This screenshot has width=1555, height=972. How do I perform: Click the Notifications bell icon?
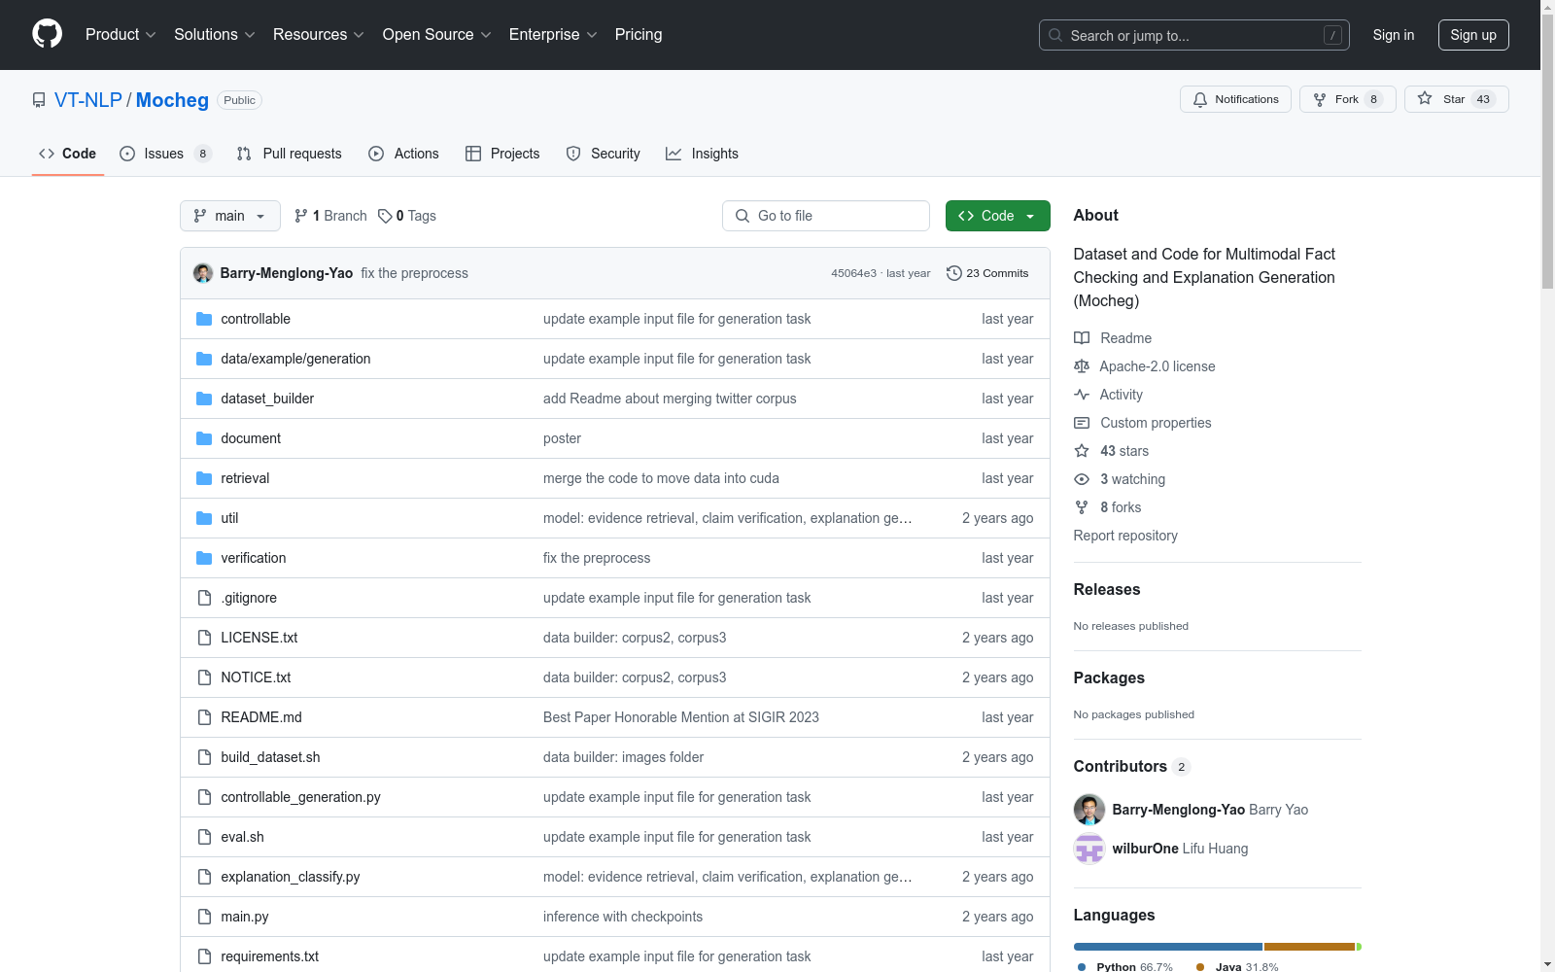[x=1200, y=99]
